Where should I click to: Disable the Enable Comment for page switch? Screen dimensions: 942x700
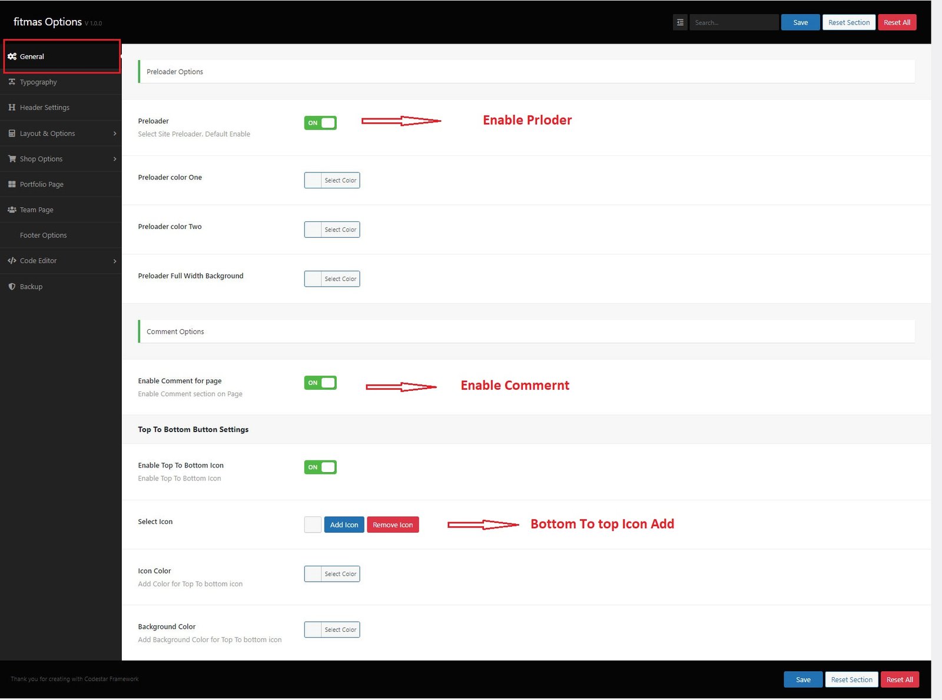coord(320,383)
